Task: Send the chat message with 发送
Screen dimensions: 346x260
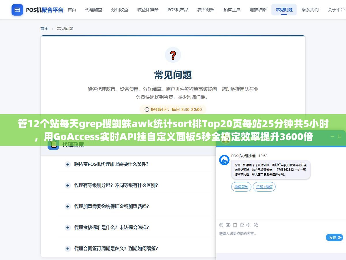Action: 334,237
